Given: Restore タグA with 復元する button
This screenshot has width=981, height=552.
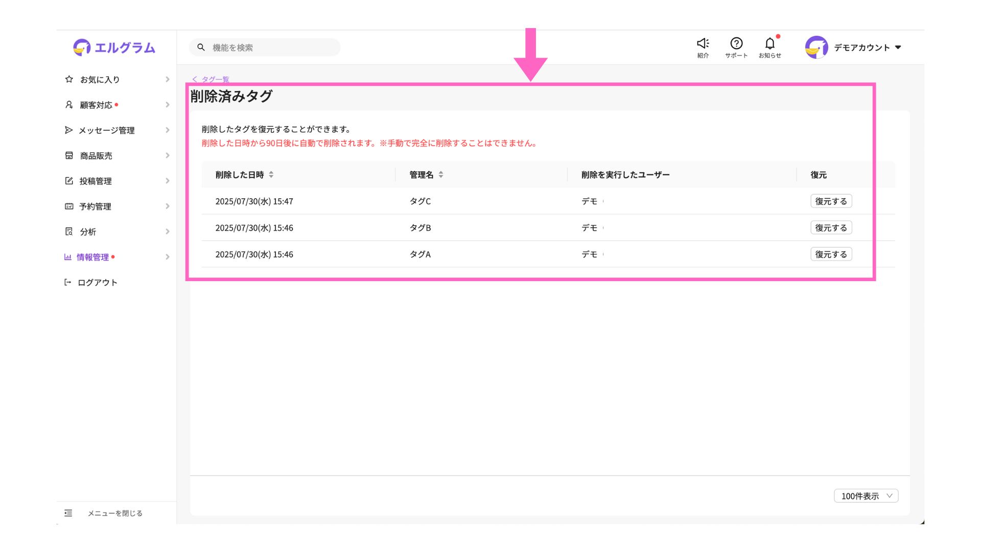Looking at the screenshot, I should [831, 255].
